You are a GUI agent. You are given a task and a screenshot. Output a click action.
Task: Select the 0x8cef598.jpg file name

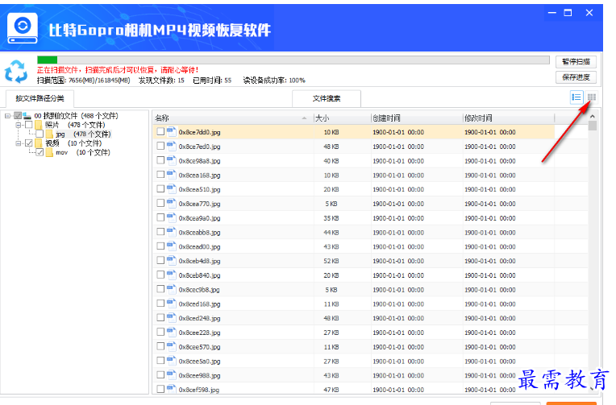199,390
